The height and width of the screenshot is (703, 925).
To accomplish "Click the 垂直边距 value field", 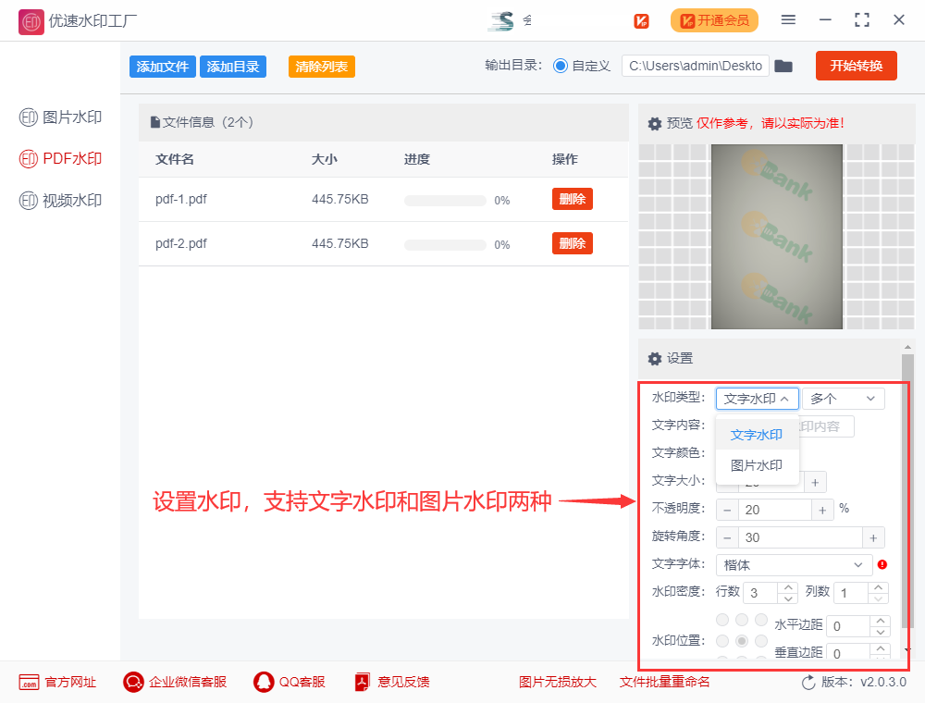I will point(848,652).
